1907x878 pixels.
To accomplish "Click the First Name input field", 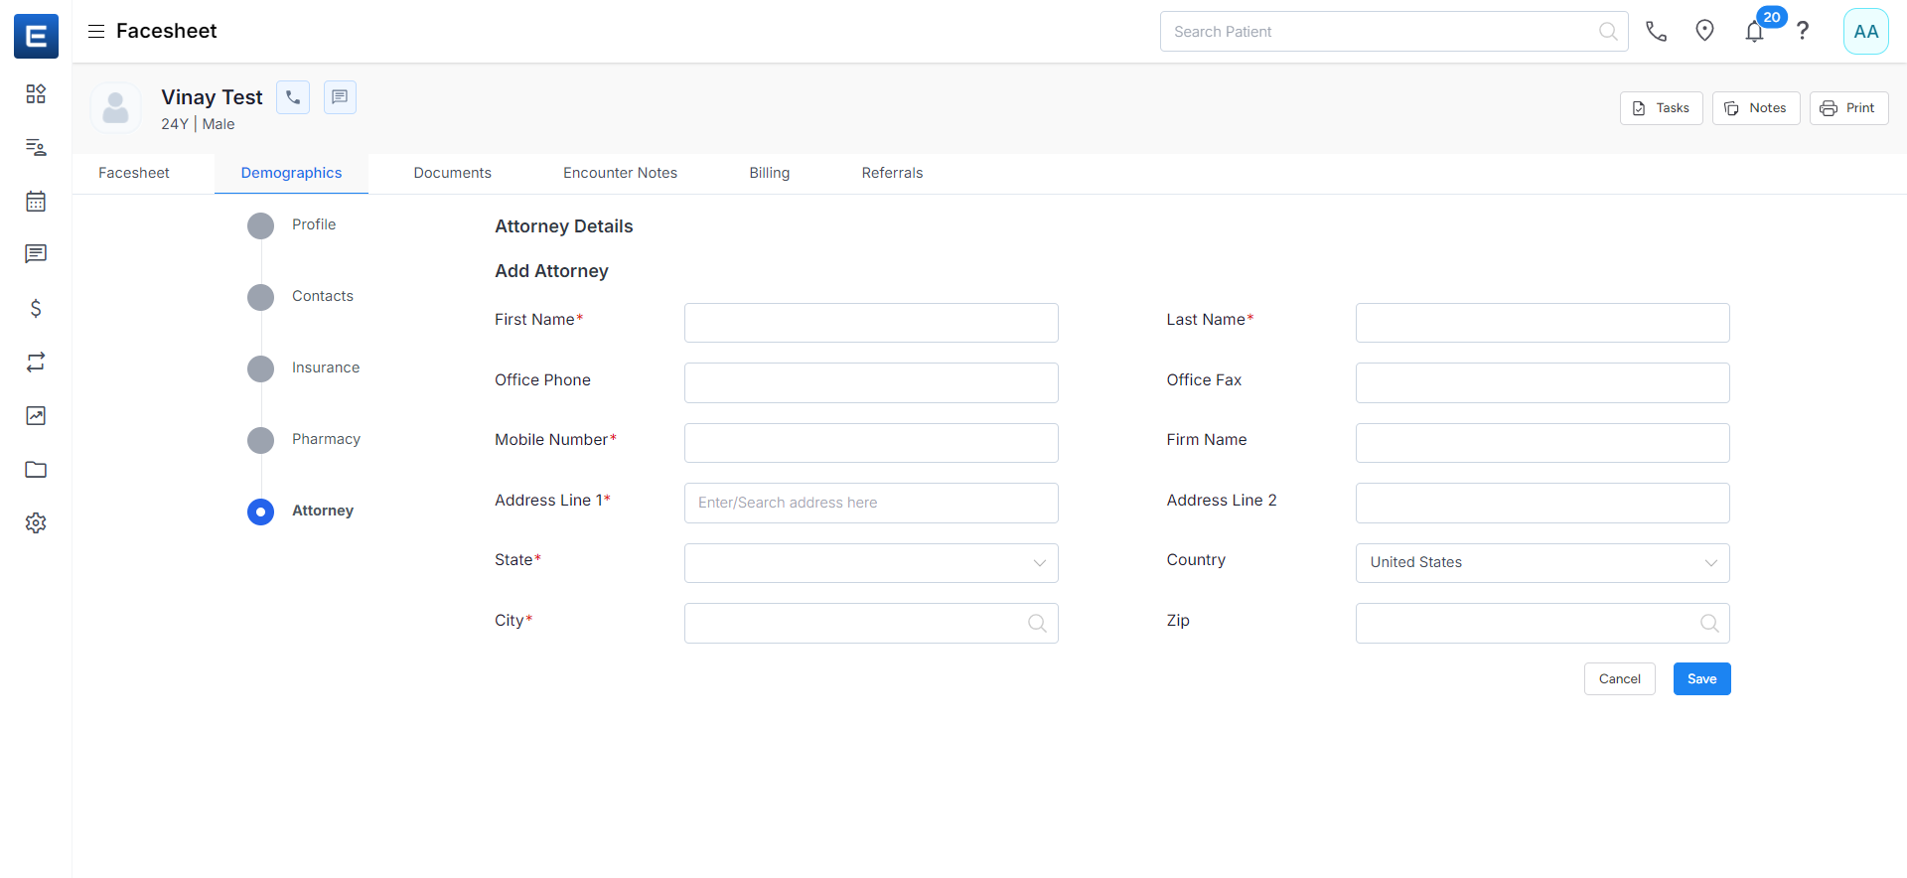I will (x=870, y=323).
